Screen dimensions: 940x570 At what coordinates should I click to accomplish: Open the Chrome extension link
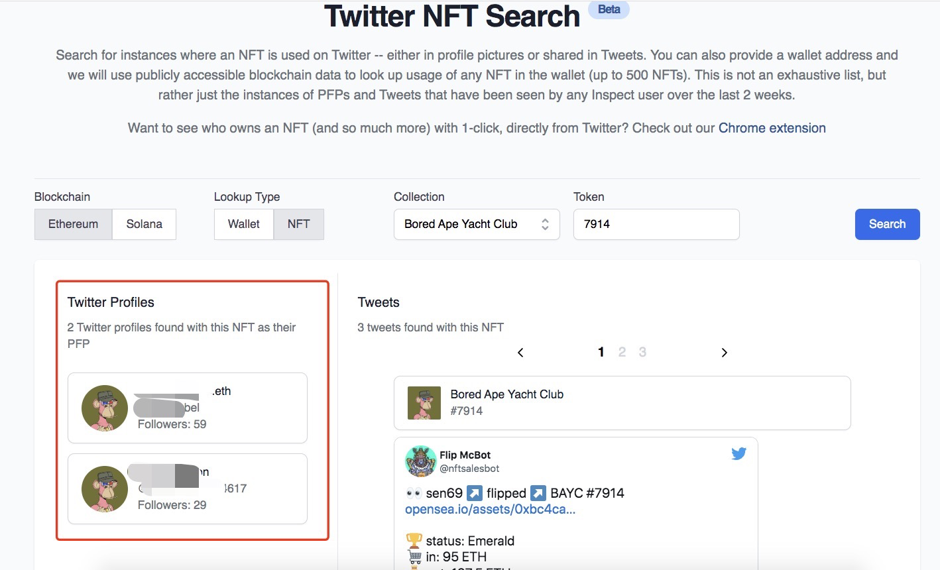[772, 128]
